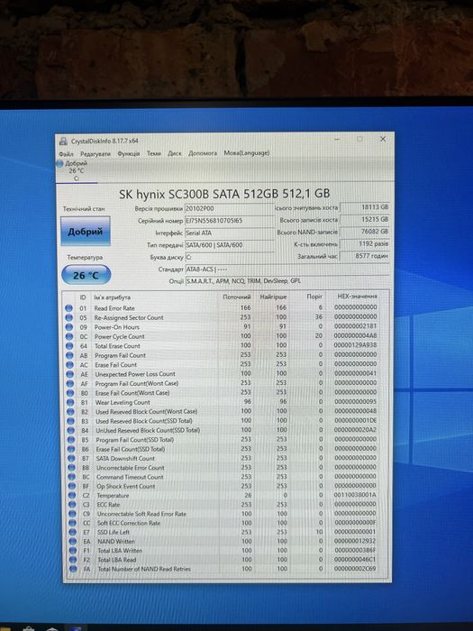Click the 1192 разів power on count
The width and height of the screenshot is (473, 631).
point(365,244)
